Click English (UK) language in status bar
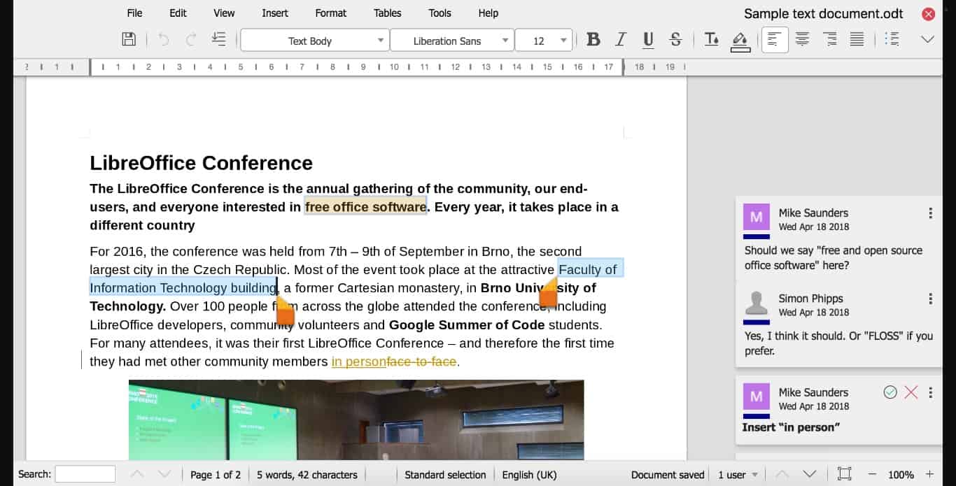956x486 pixels. point(529,475)
